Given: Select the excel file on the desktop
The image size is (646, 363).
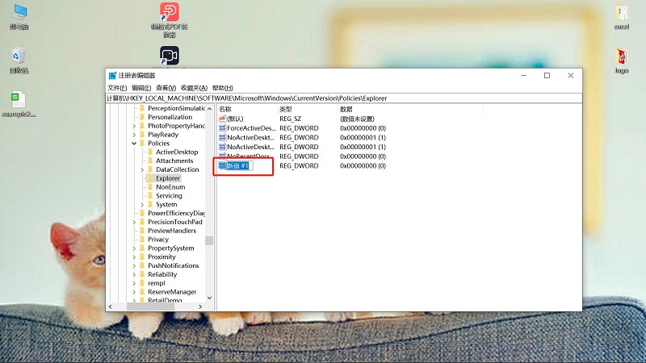Looking at the screenshot, I should click(x=621, y=13).
